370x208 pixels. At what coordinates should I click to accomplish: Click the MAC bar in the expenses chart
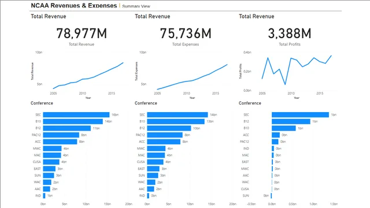(x=156, y=155)
